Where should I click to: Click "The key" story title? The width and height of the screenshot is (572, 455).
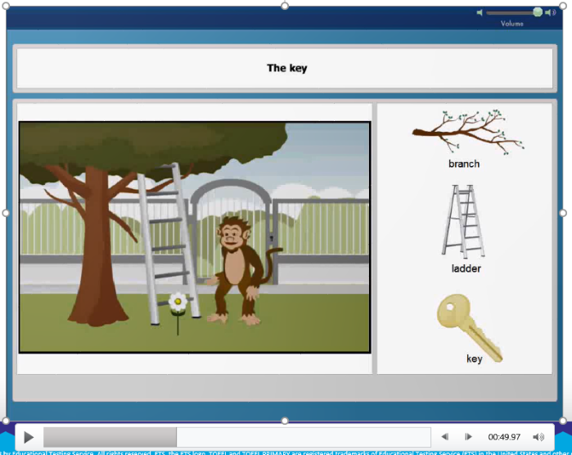(x=286, y=68)
